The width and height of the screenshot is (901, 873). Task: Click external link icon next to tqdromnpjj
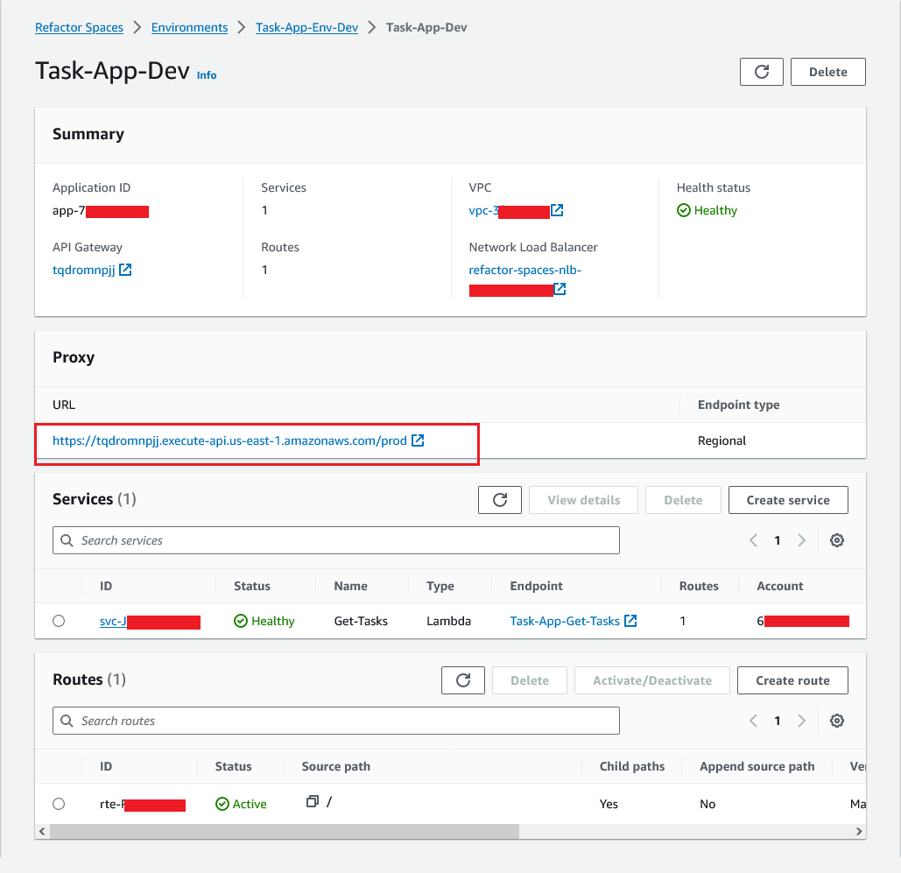(125, 270)
